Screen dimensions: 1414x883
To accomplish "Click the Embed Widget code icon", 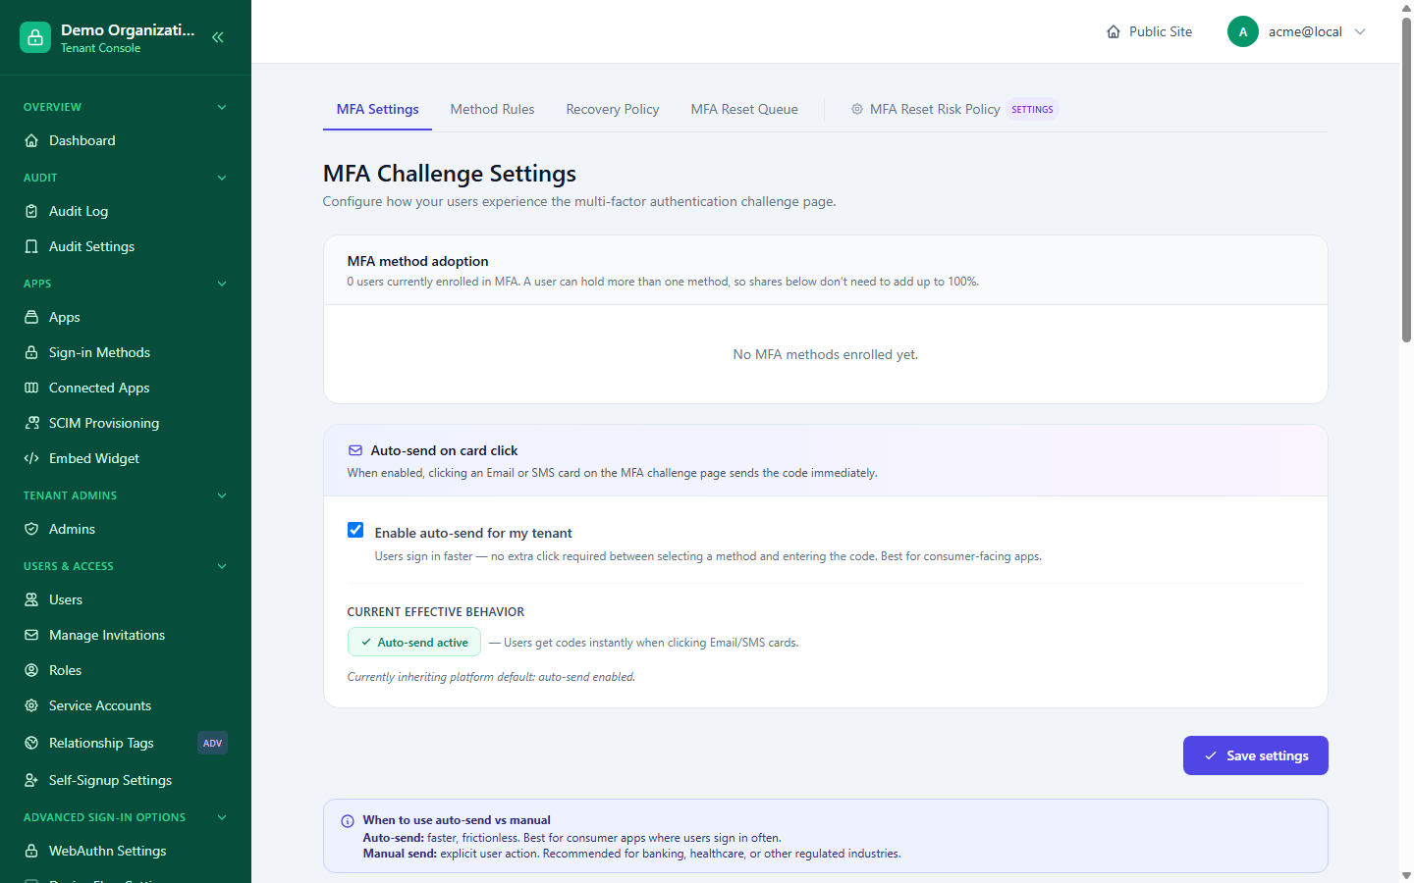I will coord(31,458).
